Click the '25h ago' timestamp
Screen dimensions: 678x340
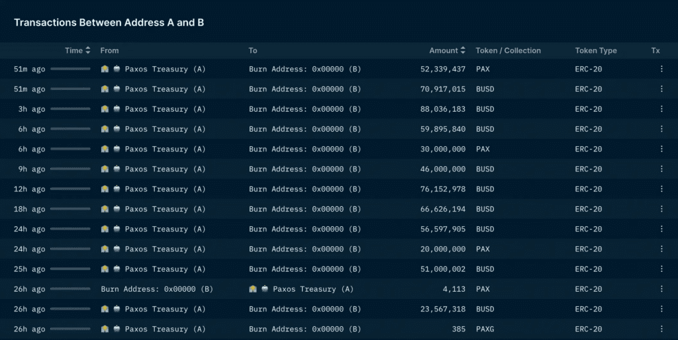click(29, 269)
